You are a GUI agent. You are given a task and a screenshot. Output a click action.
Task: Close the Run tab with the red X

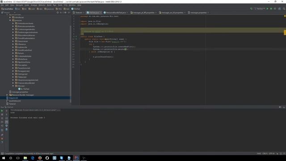pos(2,139)
